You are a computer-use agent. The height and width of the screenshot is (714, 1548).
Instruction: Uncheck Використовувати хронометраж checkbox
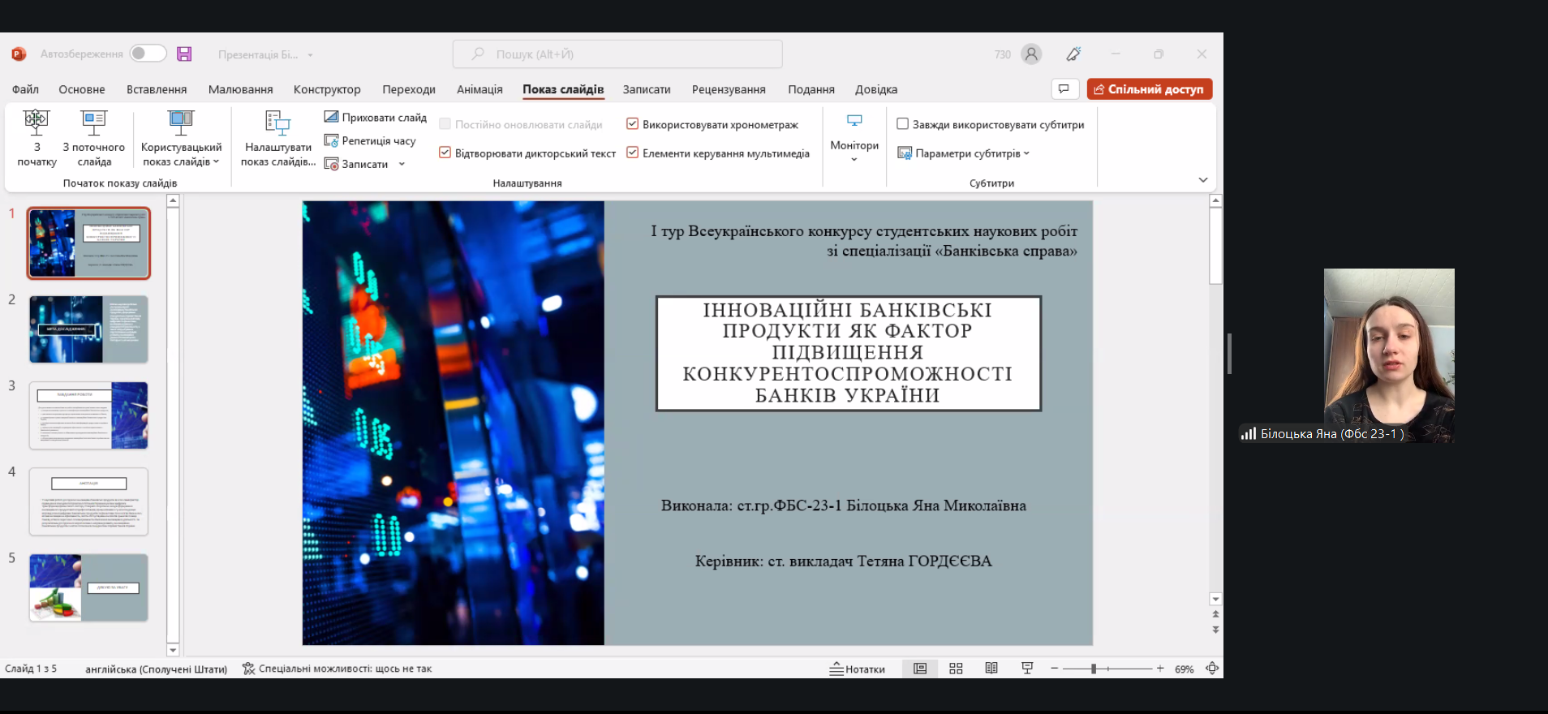(632, 124)
